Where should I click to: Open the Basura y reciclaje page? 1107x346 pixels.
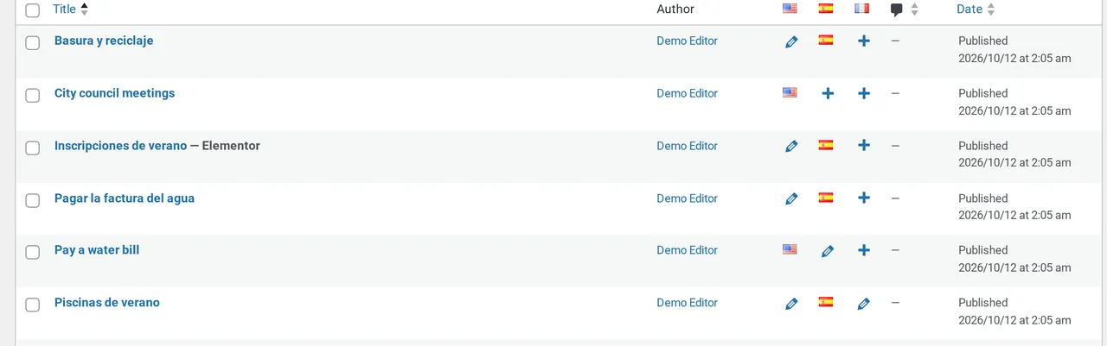point(104,41)
